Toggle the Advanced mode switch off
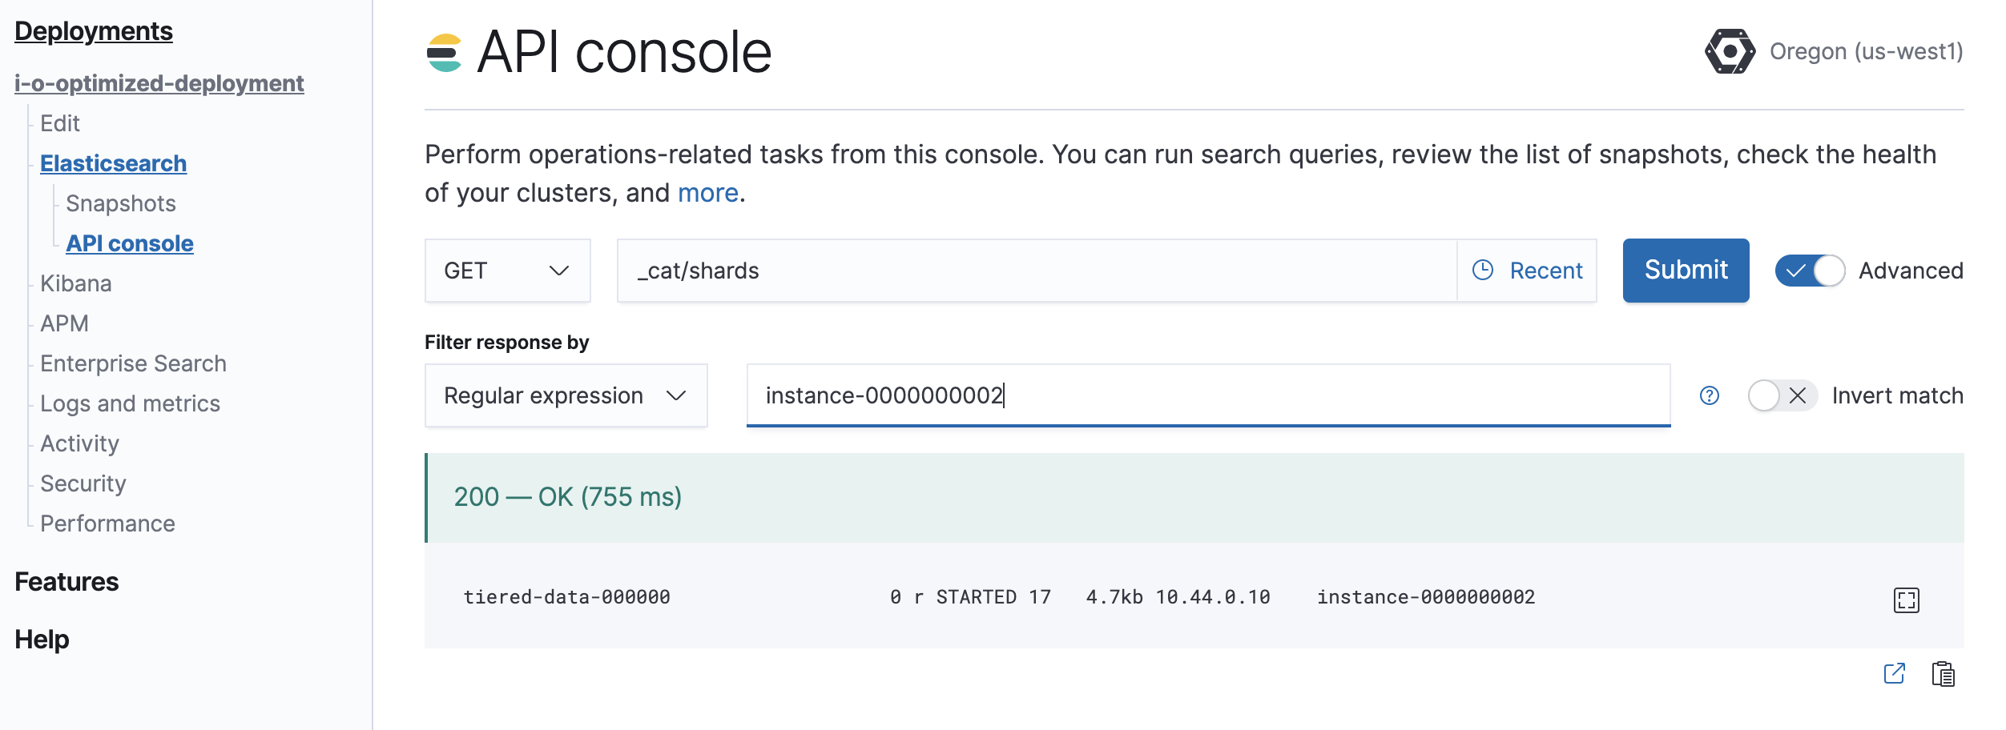This screenshot has height=730, width=2006. [1810, 271]
